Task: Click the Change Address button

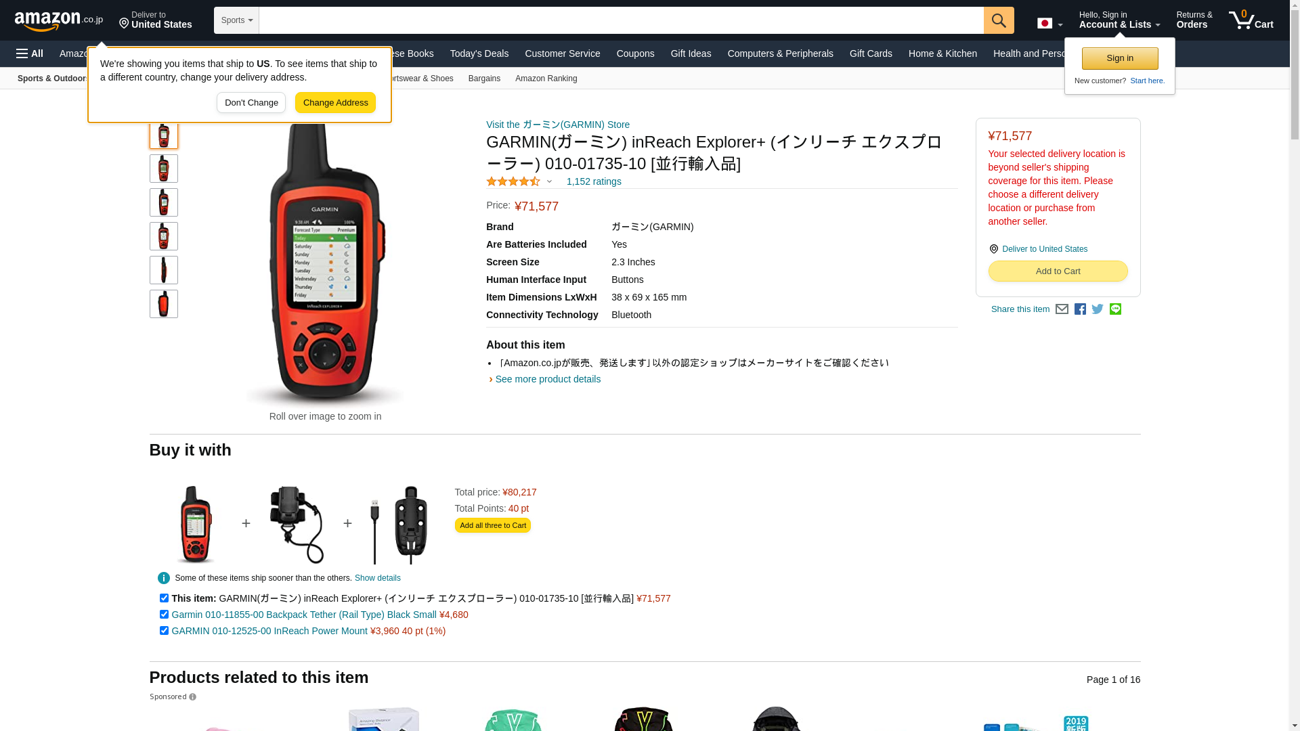Action: point(335,103)
